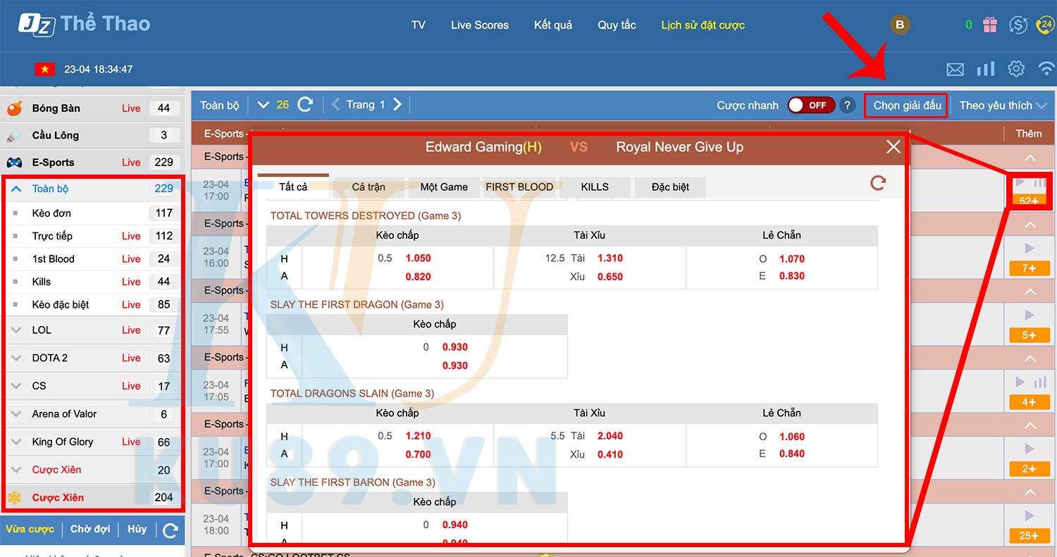
Task: Expand the Arena of Valor category
Action: pos(17,414)
